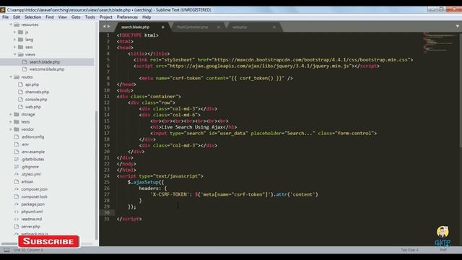Switch to the web.php tab
Screen dimensions: 462x260
coord(239,27)
